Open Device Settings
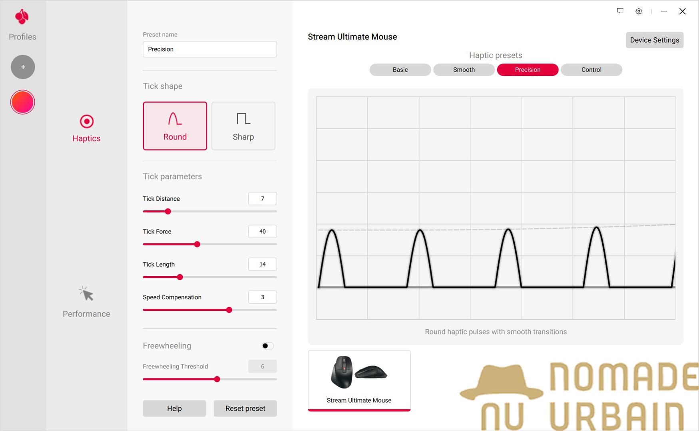This screenshot has width=699, height=431. (x=654, y=40)
